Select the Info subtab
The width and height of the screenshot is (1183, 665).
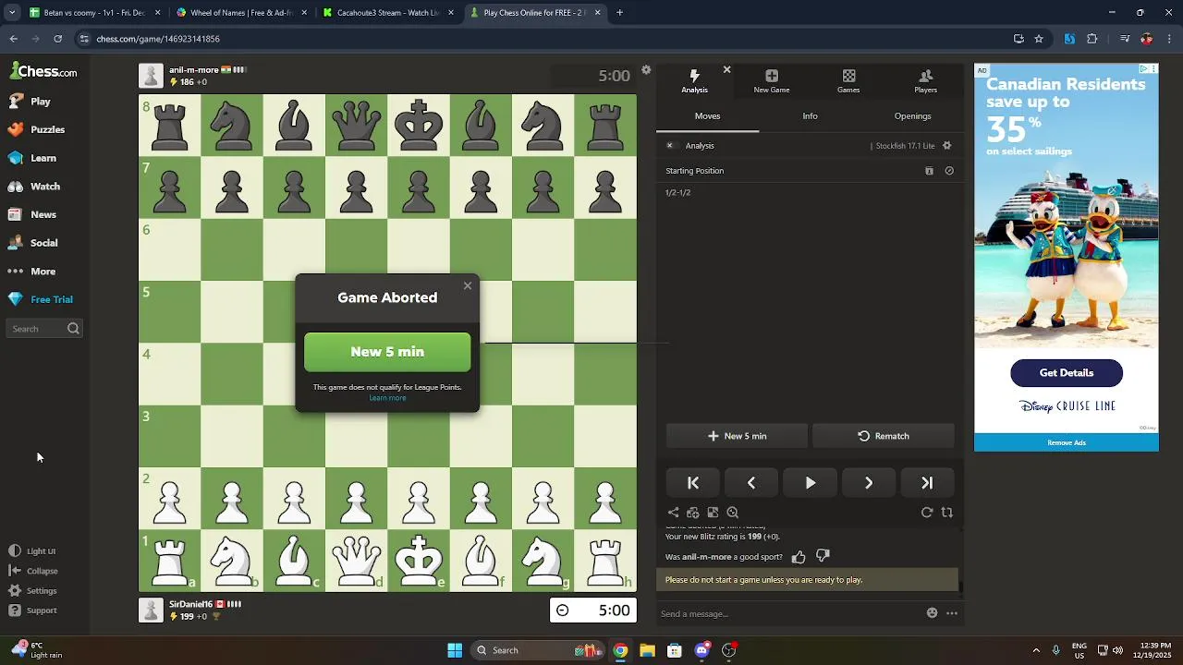coord(810,116)
